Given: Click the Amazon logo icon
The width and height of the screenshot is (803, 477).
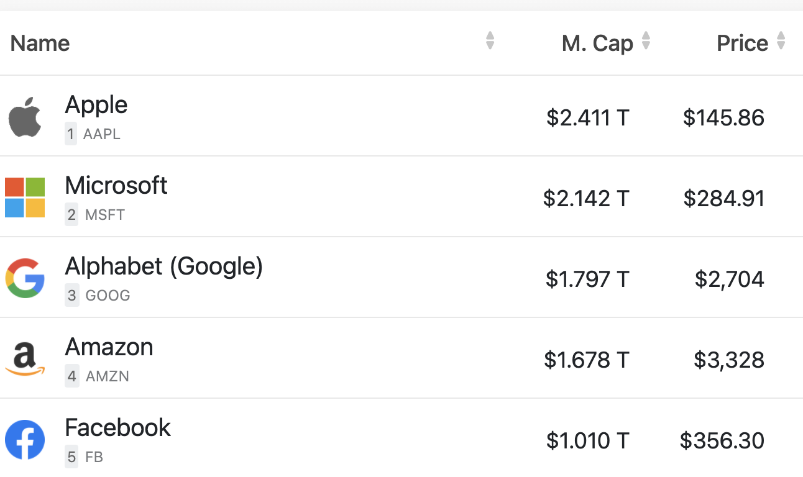Looking at the screenshot, I should pos(24,359).
